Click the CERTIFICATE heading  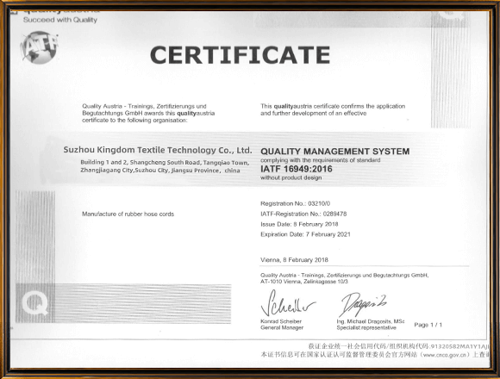pyautogui.click(x=241, y=55)
